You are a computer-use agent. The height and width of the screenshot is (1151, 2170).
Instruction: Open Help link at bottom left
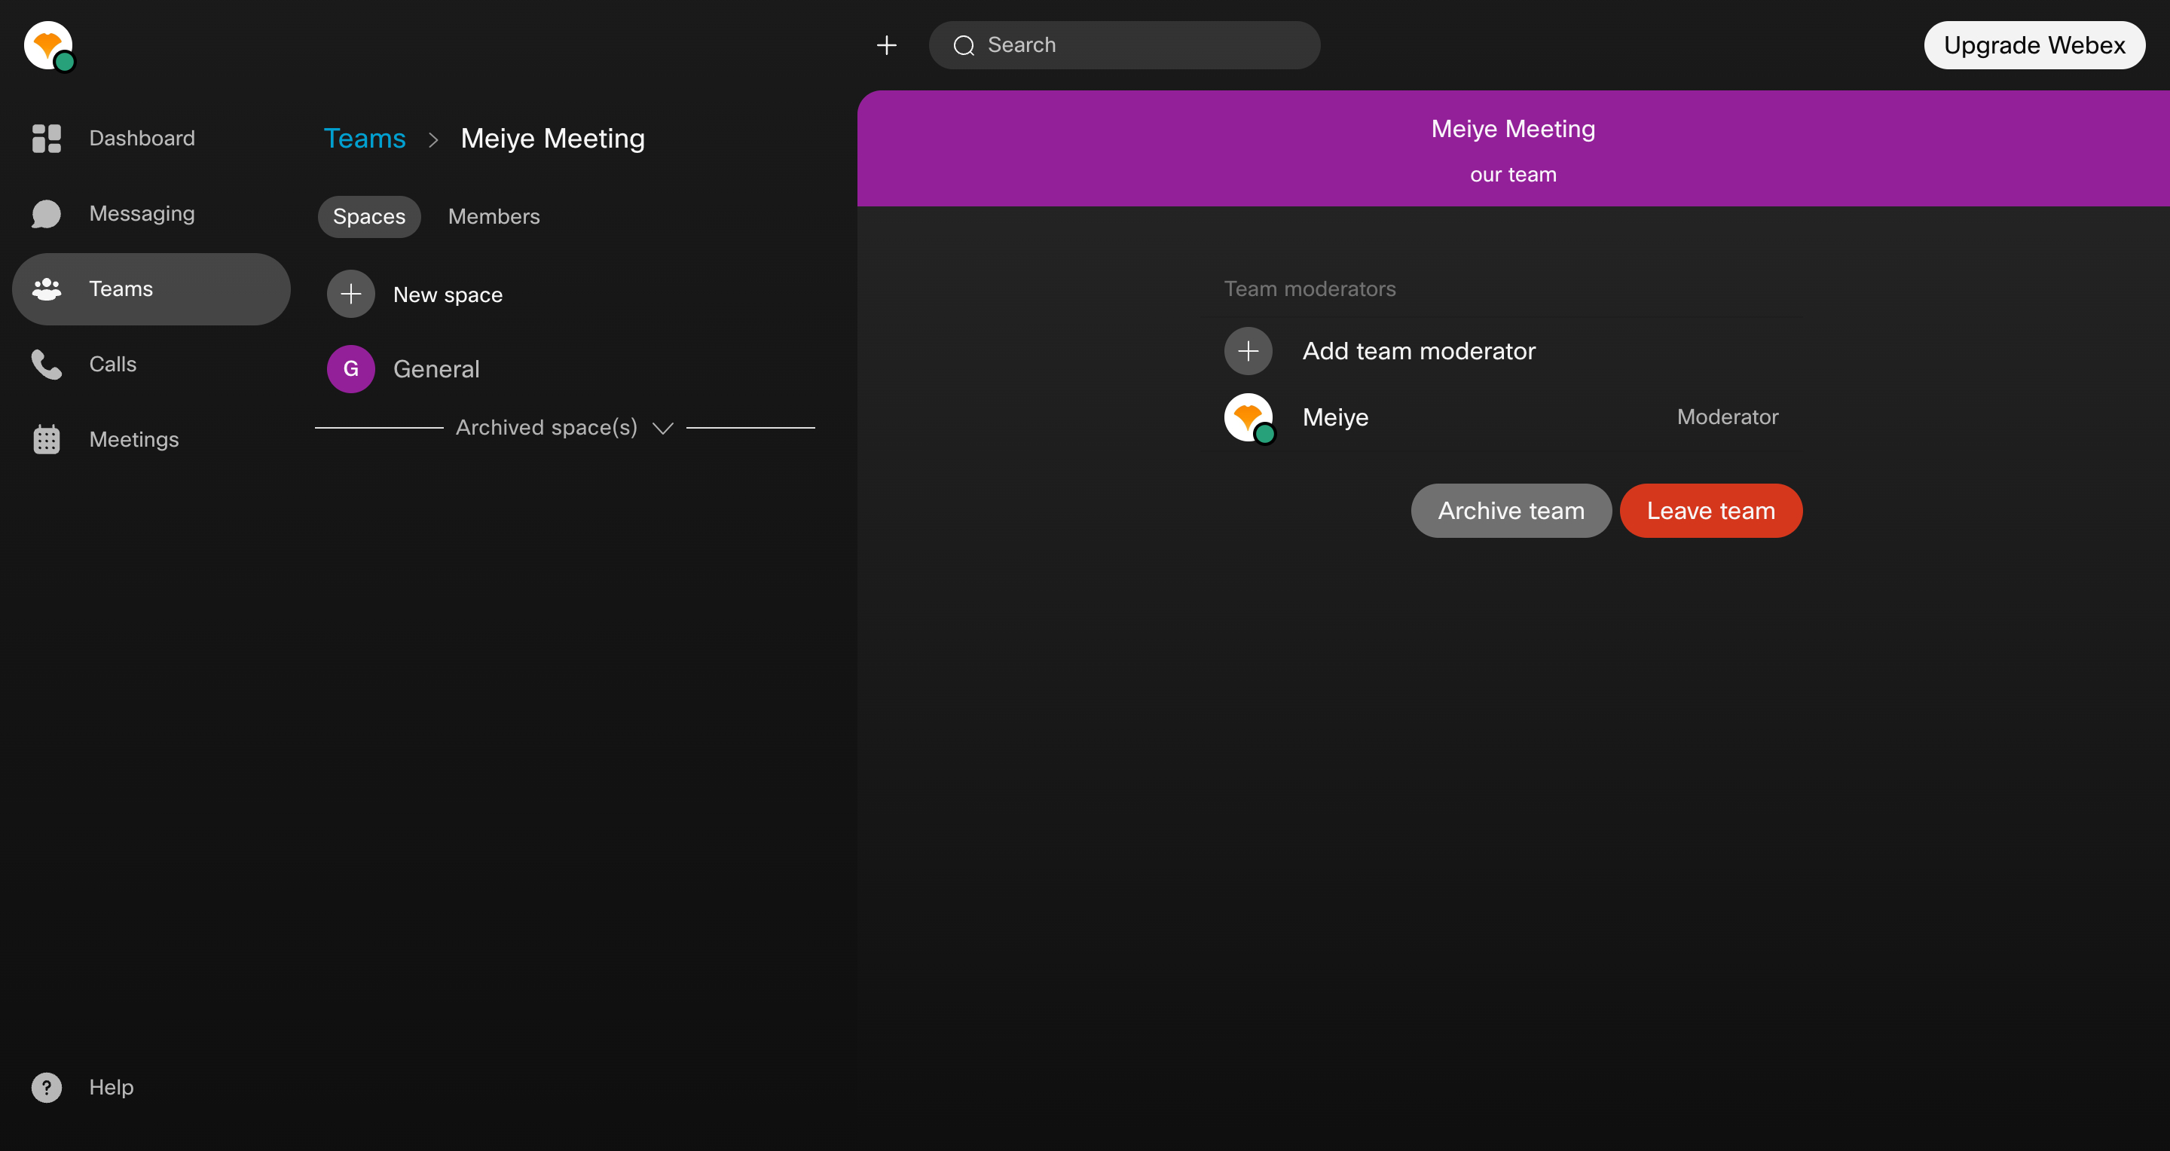112,1087
